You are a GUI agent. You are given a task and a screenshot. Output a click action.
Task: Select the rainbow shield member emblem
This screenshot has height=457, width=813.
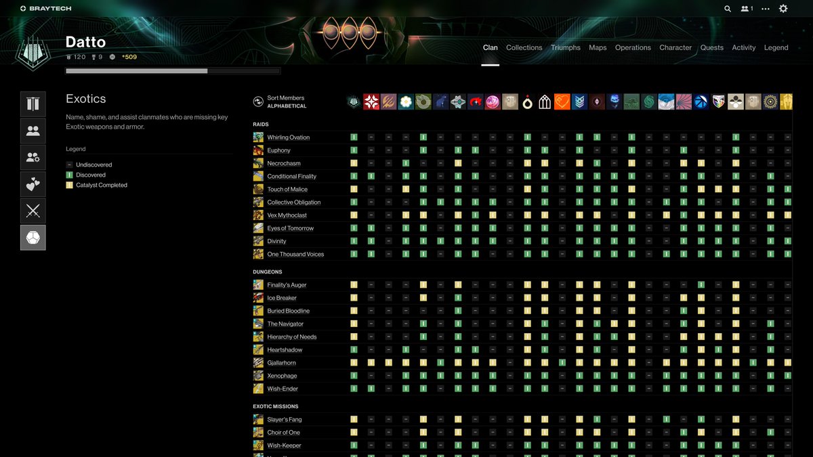point(718,102)
